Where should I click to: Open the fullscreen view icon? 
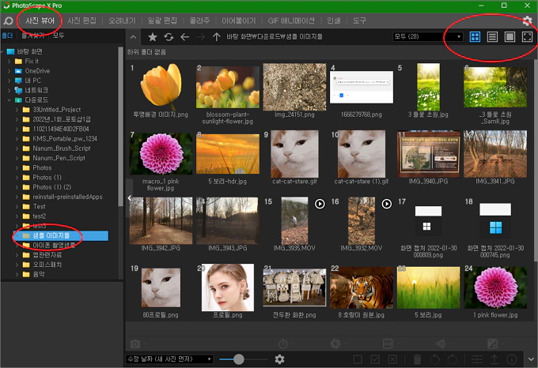coord(527,36)
